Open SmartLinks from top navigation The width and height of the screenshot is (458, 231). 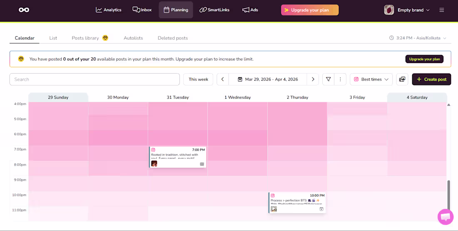tap(214, 10)
